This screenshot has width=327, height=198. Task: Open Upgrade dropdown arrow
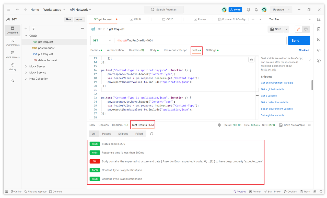[289, 10]
